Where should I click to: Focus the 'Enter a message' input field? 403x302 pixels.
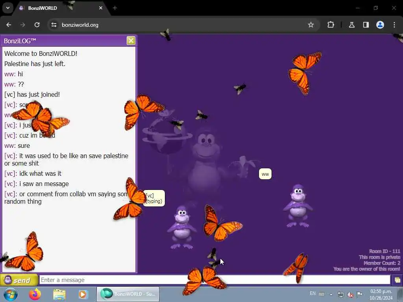[x=214, y=280]
